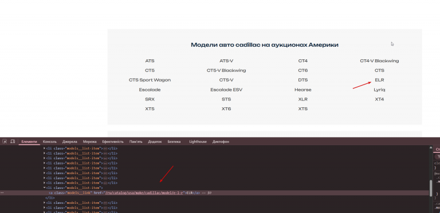Click the ellipsis badge in the first li row

tap(106, 148)
